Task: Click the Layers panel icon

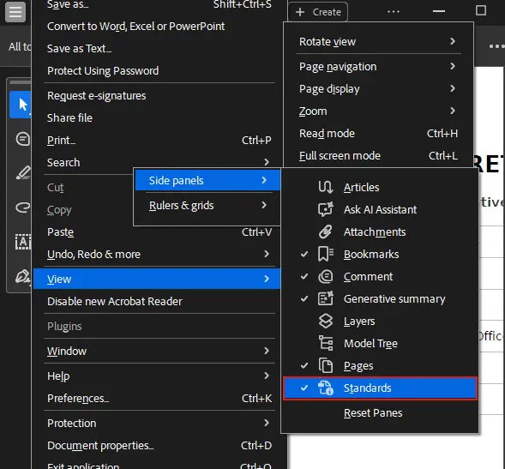Action: (325, 321)
